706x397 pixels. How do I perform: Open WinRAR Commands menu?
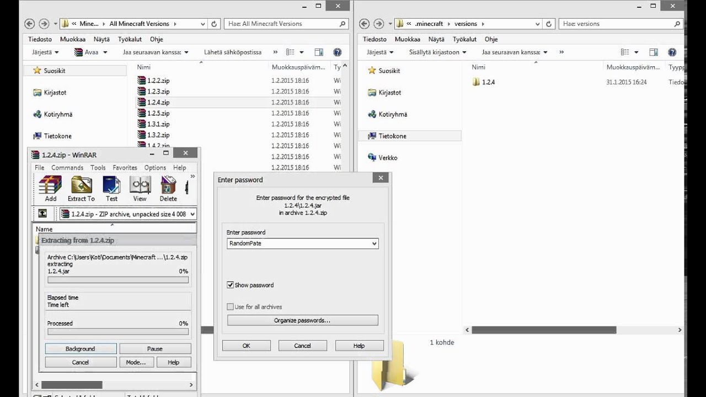67,168
